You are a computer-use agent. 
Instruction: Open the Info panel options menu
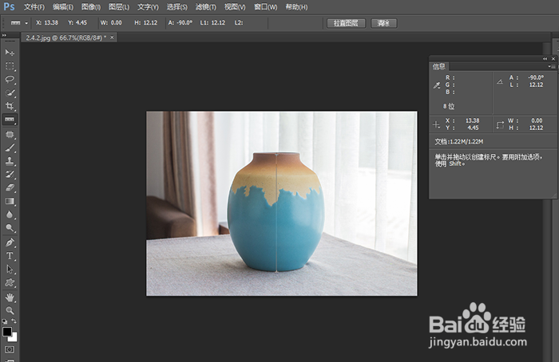[x=552, y=66]
